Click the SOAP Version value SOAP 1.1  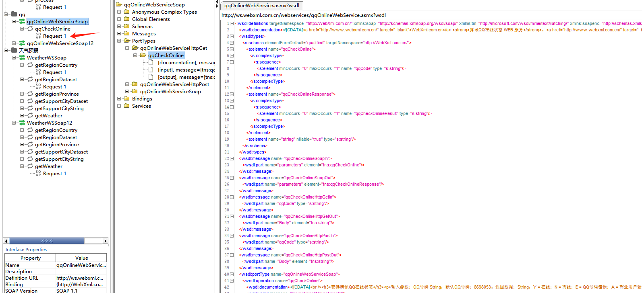point(81,291)
